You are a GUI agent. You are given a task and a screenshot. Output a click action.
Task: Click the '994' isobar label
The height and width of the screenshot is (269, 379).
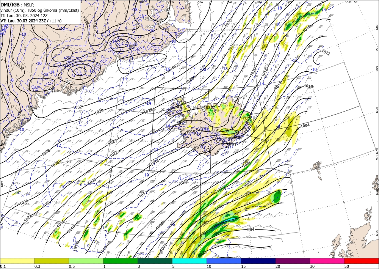click(251, 229)
